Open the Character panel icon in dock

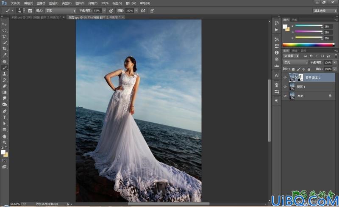[x=277, y=75]
